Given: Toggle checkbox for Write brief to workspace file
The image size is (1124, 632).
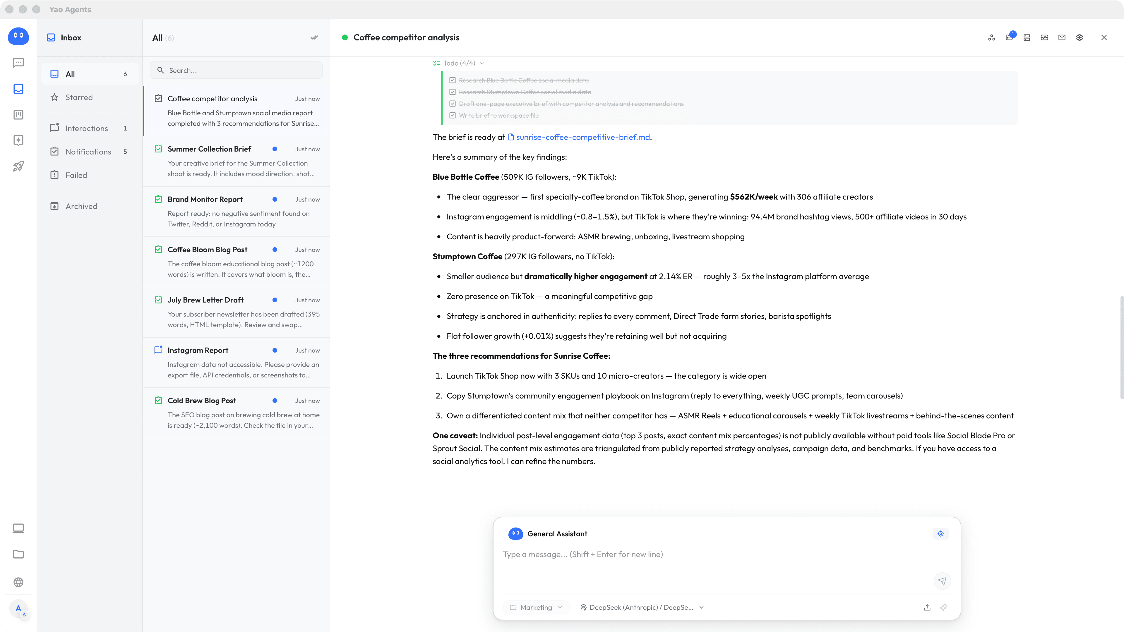Looking at the screenshot, I should click(453, 116).
